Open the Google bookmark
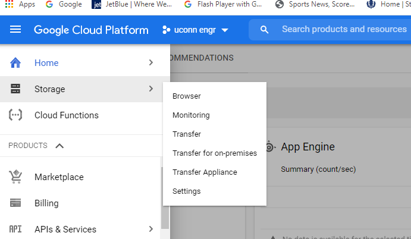This screenshot has width=411, height=239. (x=64, y=4)
